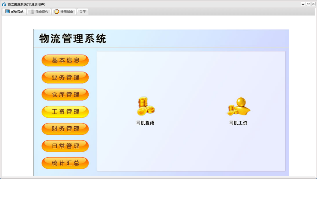Screen dimensions: 317x207
Task: Open the 财务管理 module
Action: [65, 129]
